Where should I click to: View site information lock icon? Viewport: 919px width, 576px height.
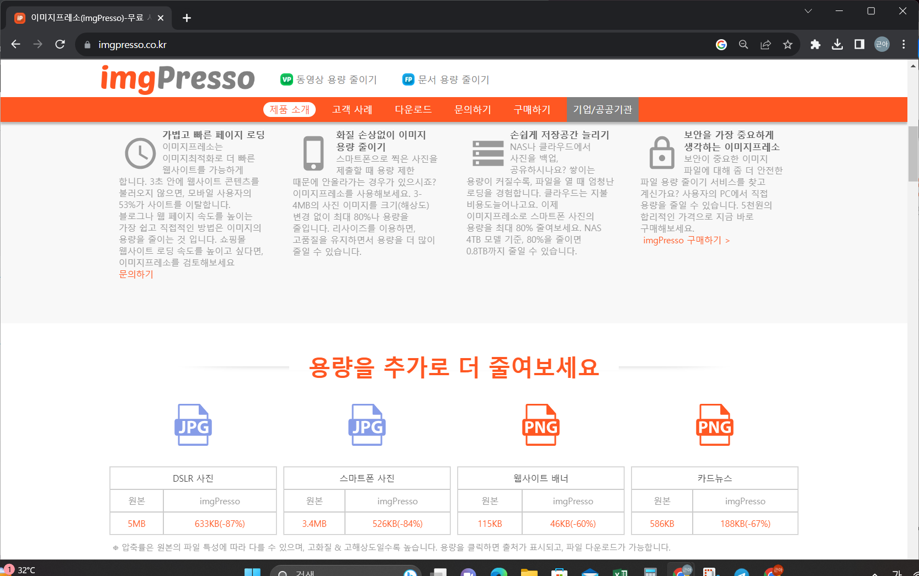pyautogui.click(x=87, y=45)
